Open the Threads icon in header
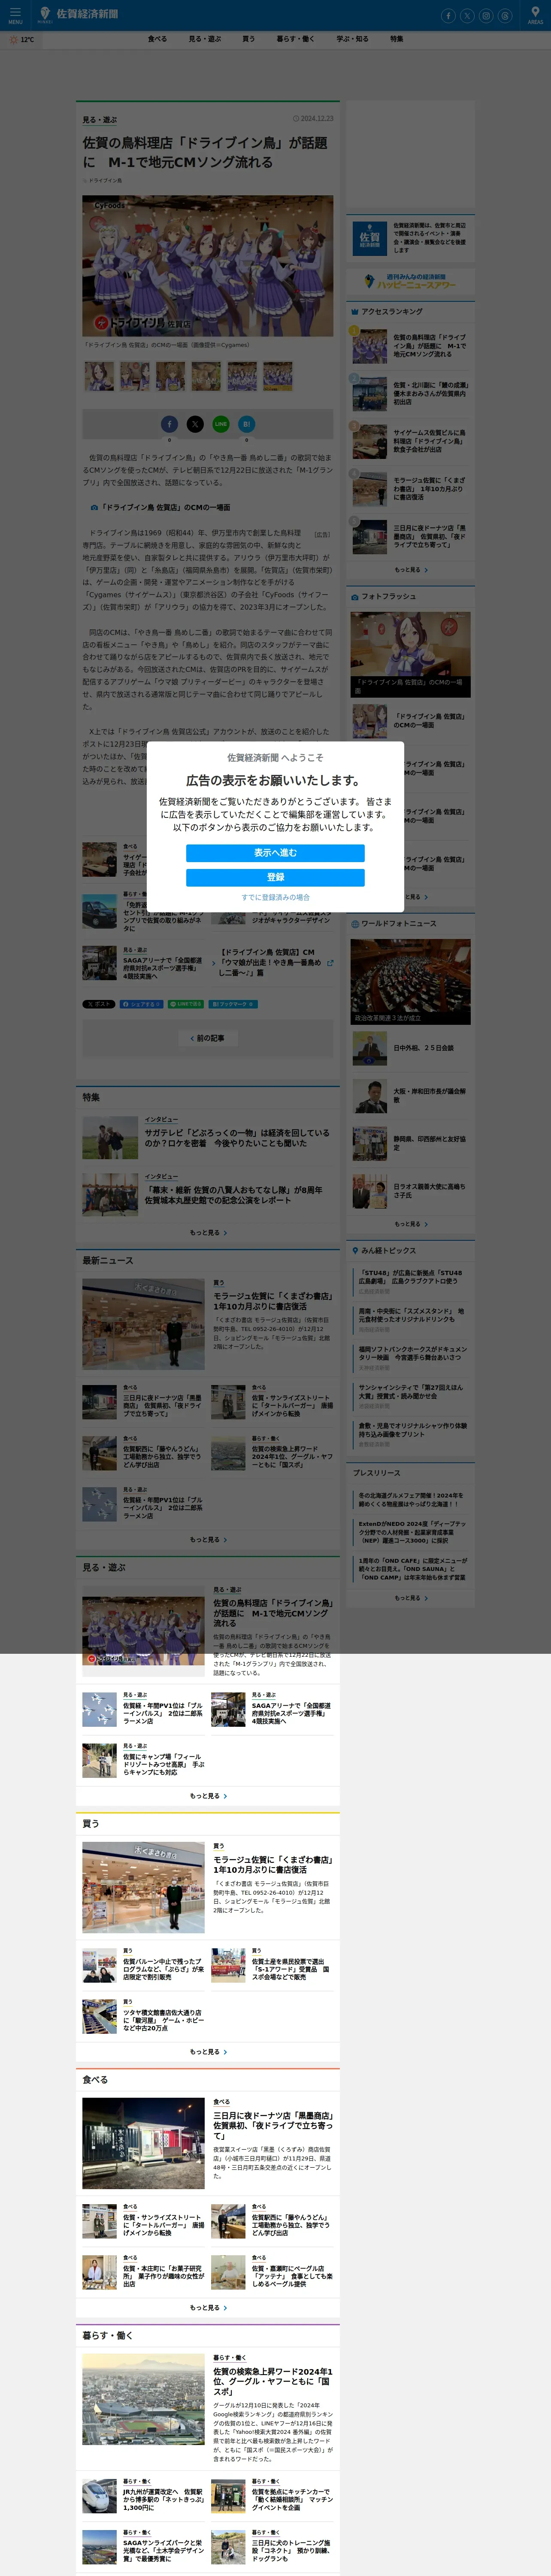Image resolution: width=551 pixels, height=2576 pixels. coord(505,15)
